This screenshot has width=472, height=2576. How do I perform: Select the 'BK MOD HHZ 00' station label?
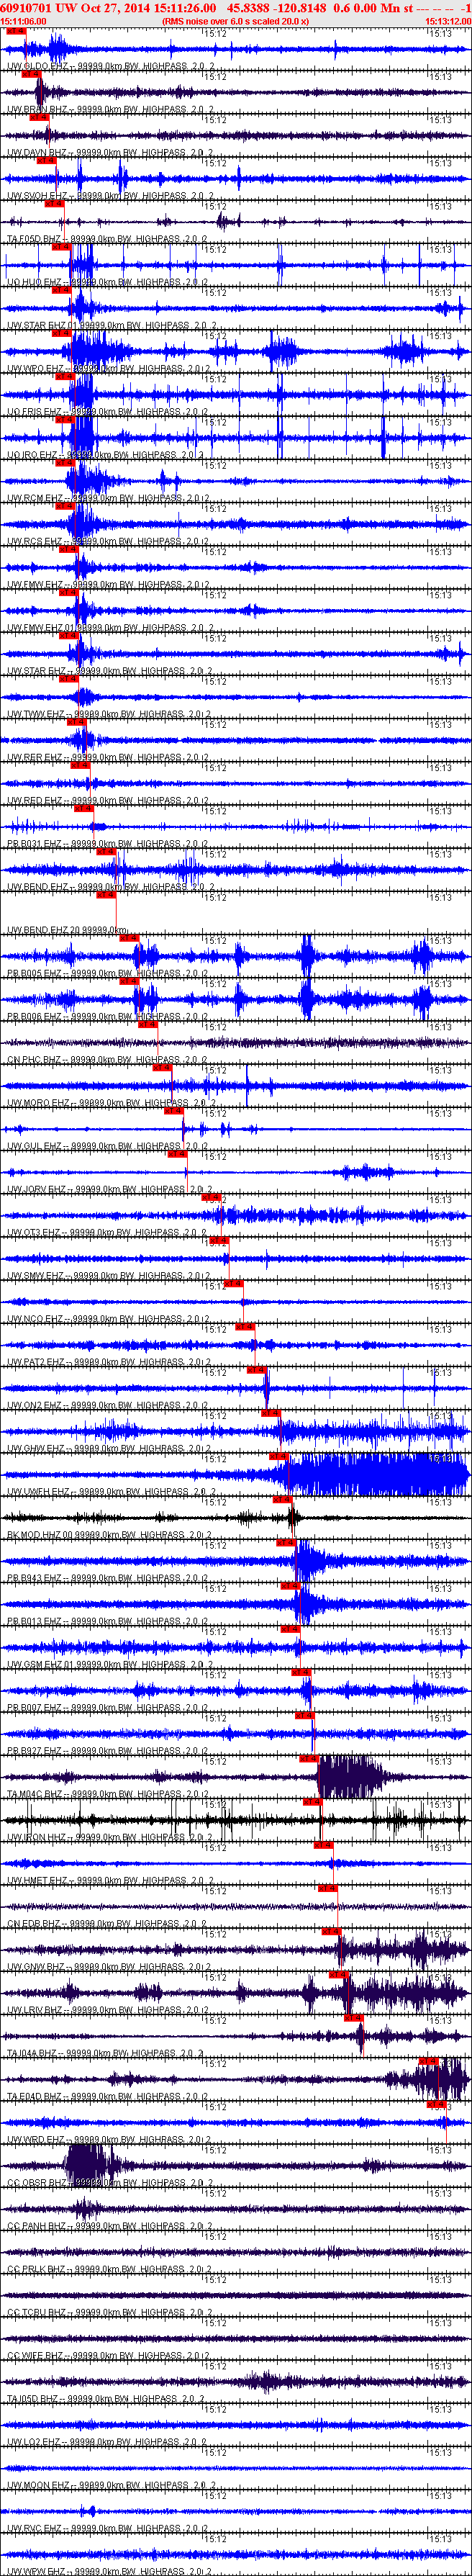click(x=42, y=1534)
